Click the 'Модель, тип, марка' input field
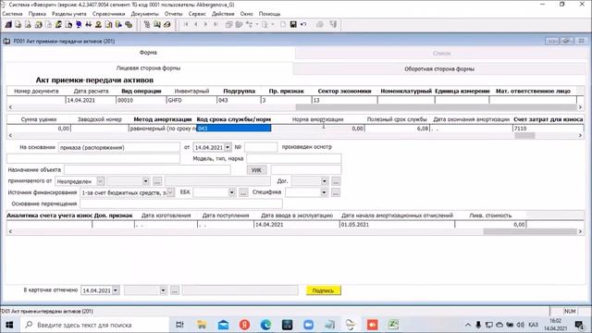The image size is (592, 333). click(x=294, y=158)
